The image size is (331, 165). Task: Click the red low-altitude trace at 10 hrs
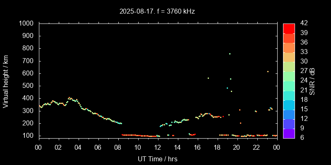(x=138, y=135)
